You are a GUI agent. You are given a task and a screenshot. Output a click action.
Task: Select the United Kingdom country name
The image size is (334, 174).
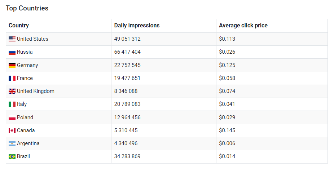tap(35, 91)
